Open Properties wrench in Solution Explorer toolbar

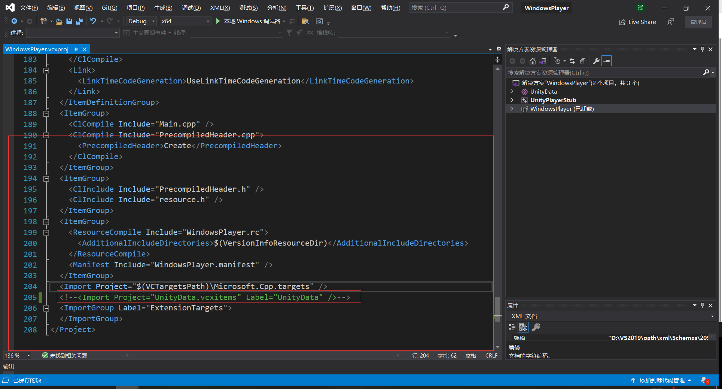(596, 61)
